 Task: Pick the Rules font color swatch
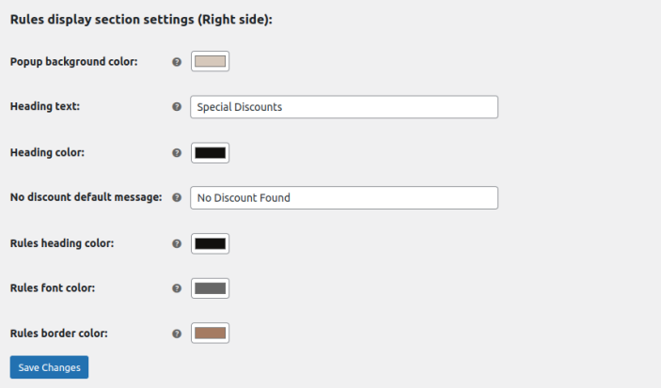click(x=210, y=288)
